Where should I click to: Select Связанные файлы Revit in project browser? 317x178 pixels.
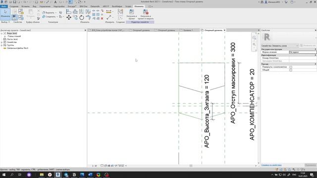[17, 48]
